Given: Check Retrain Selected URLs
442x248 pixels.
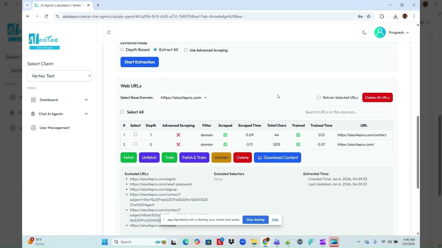Looking at the screenshot, I should tap(319, 97).
